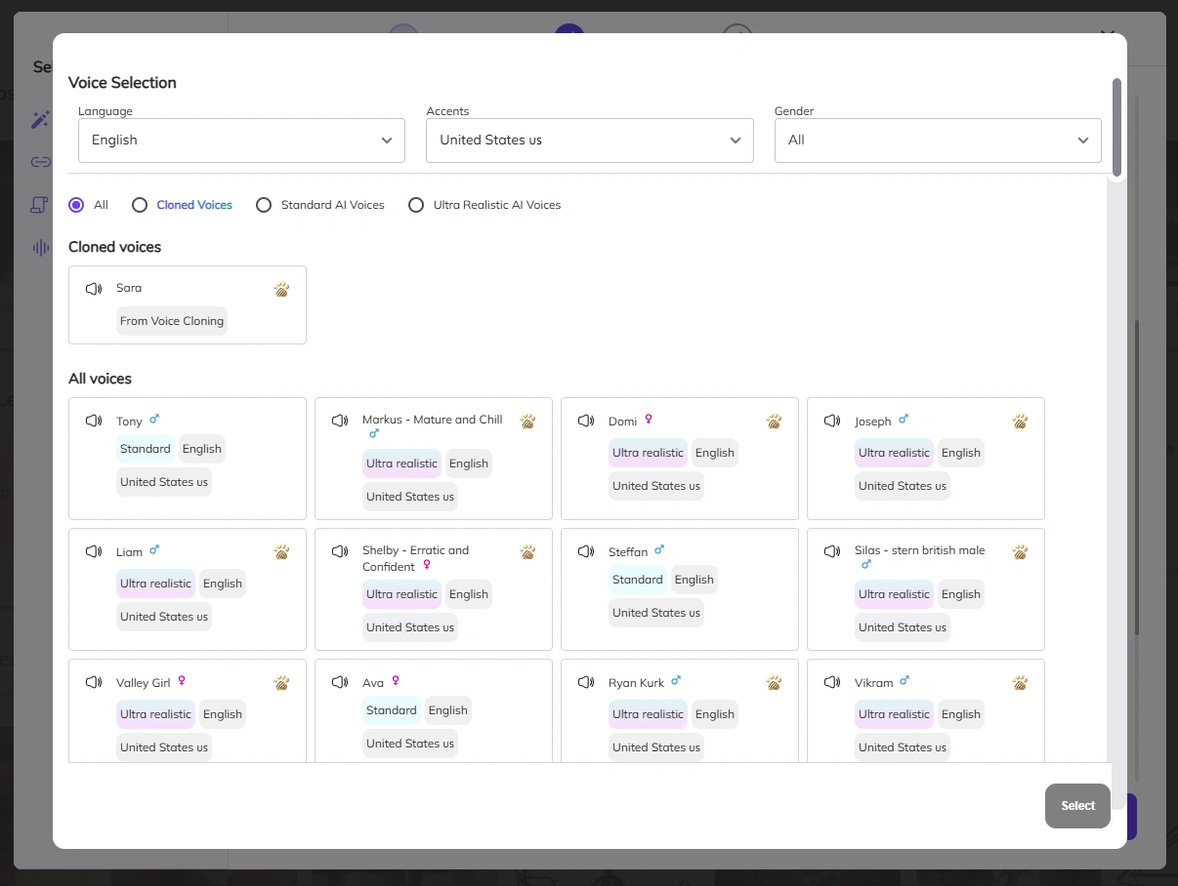Click premium badge icon on Sara card
The image size is (1178, 886).
point(281,290)
